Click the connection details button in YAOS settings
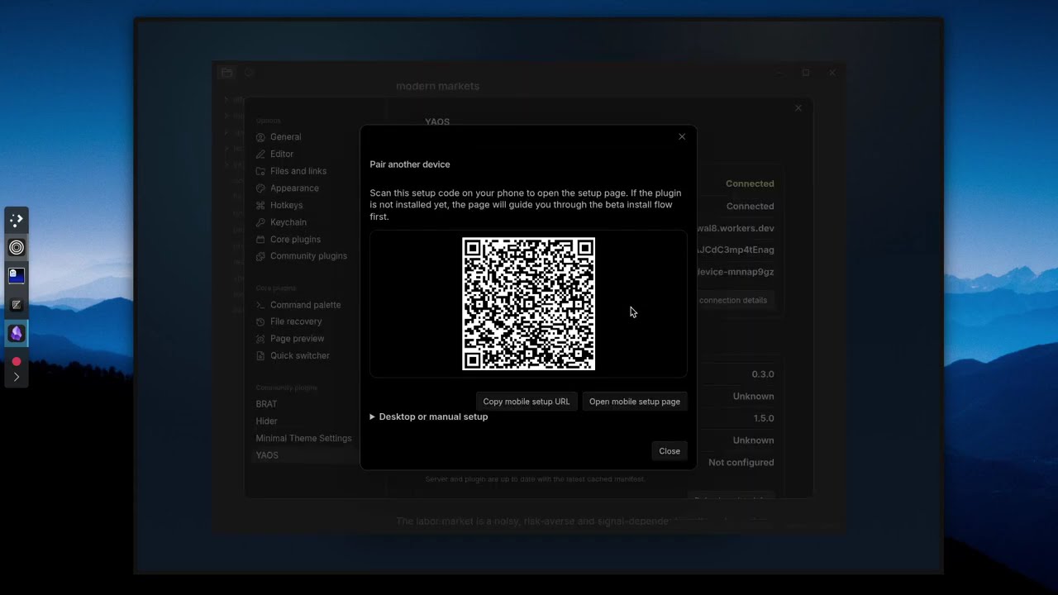 tap(732, 301)
